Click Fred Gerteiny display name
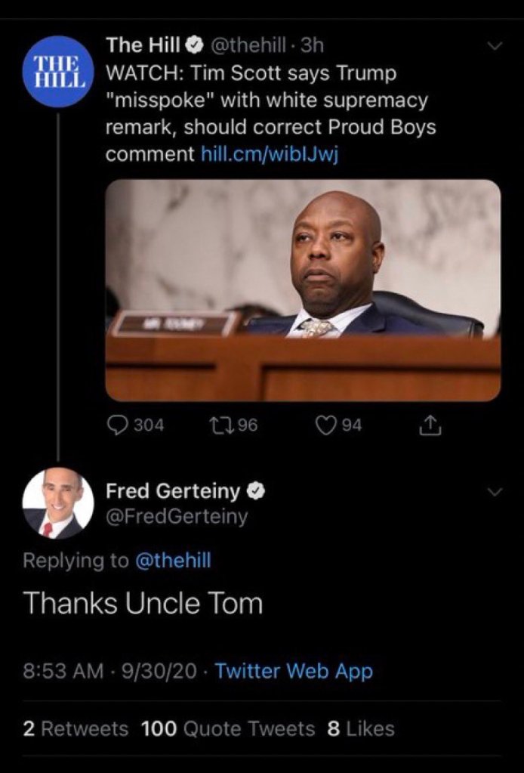The height and width of the screenshot is (773, 524). pyautogui.click(x=173, y=491)
